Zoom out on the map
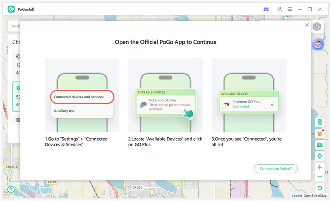The image size is (331, 201). pyautogui.click(x=319, y=177)
